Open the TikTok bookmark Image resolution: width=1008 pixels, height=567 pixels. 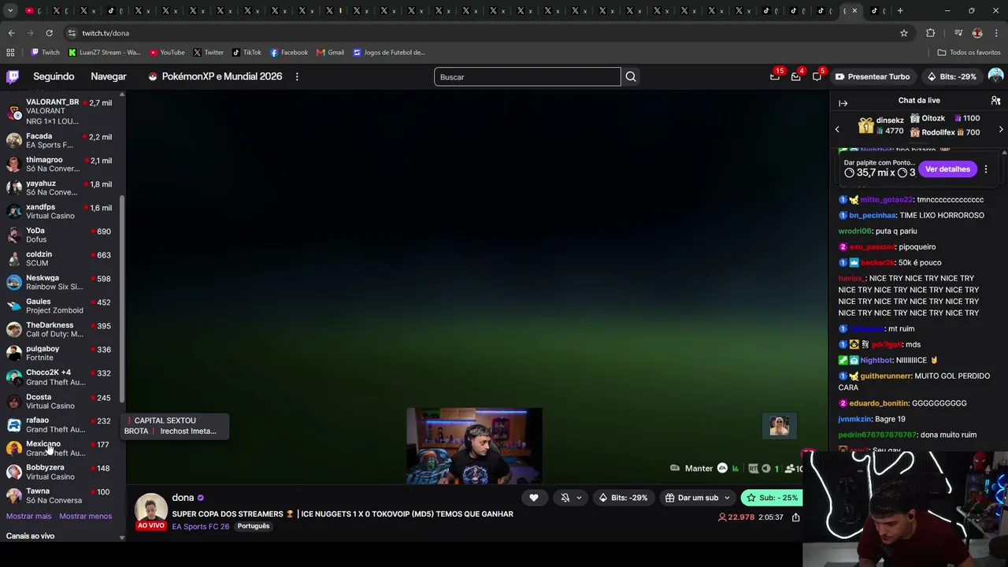pos(246,53)
